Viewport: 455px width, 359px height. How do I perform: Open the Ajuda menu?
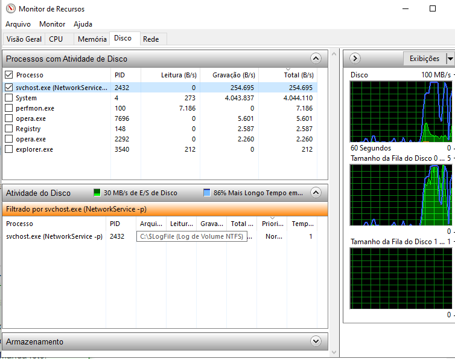click(x=83, y=24)
